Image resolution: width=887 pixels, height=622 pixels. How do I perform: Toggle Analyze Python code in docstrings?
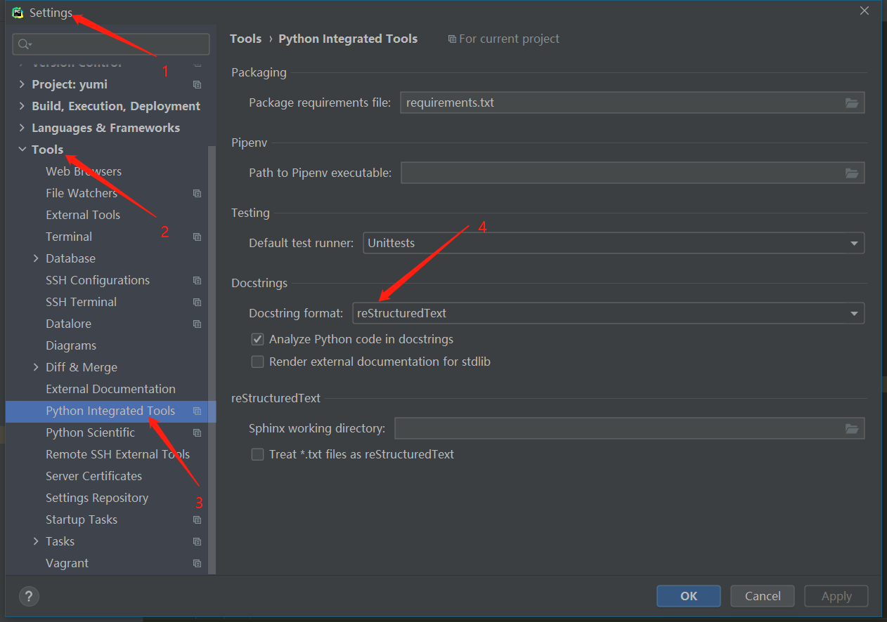pos(257,340)
